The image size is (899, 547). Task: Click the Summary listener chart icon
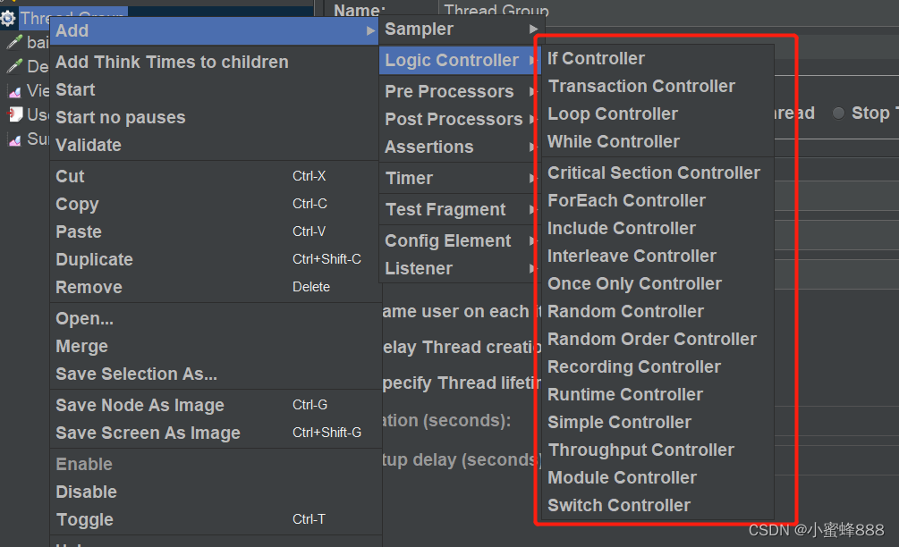[15, 139]
